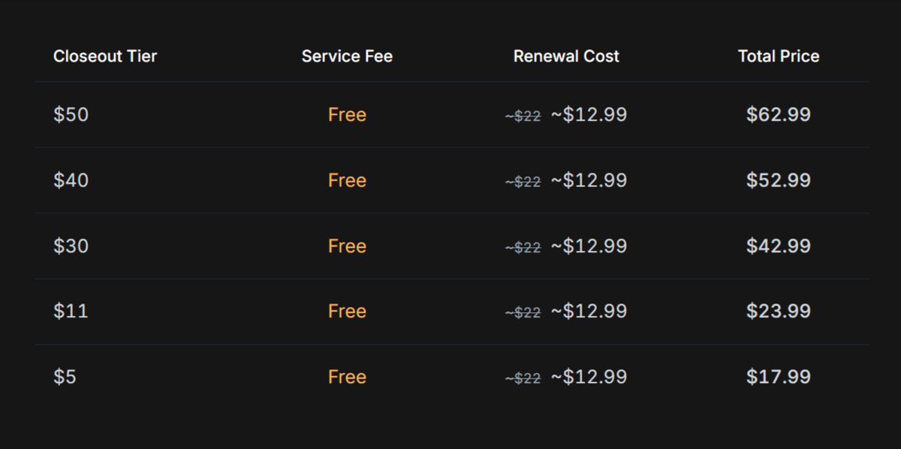Click Free service fee in $50 row
Screen dimensions: 901x449
click(x=347, y=115)
